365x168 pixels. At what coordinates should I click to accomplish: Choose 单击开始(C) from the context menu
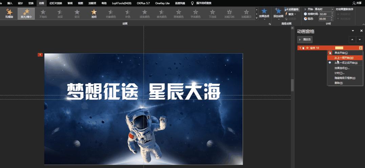pos(345,53)
